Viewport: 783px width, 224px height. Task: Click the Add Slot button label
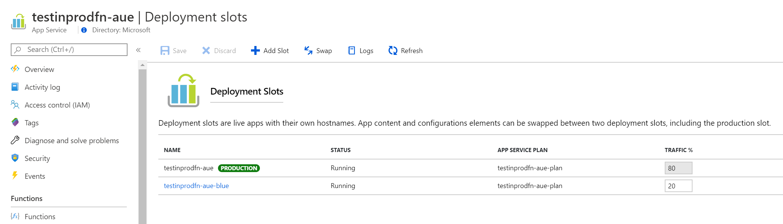276,51
